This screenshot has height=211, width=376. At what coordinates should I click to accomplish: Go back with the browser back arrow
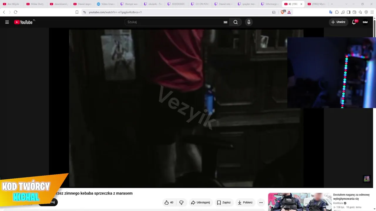[x=4, y=12]
